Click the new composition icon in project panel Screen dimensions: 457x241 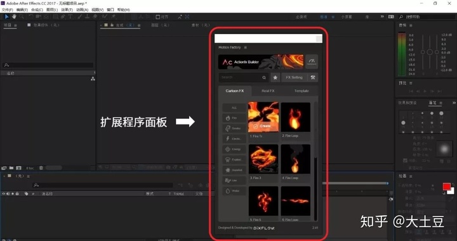(x=18, y=168)
